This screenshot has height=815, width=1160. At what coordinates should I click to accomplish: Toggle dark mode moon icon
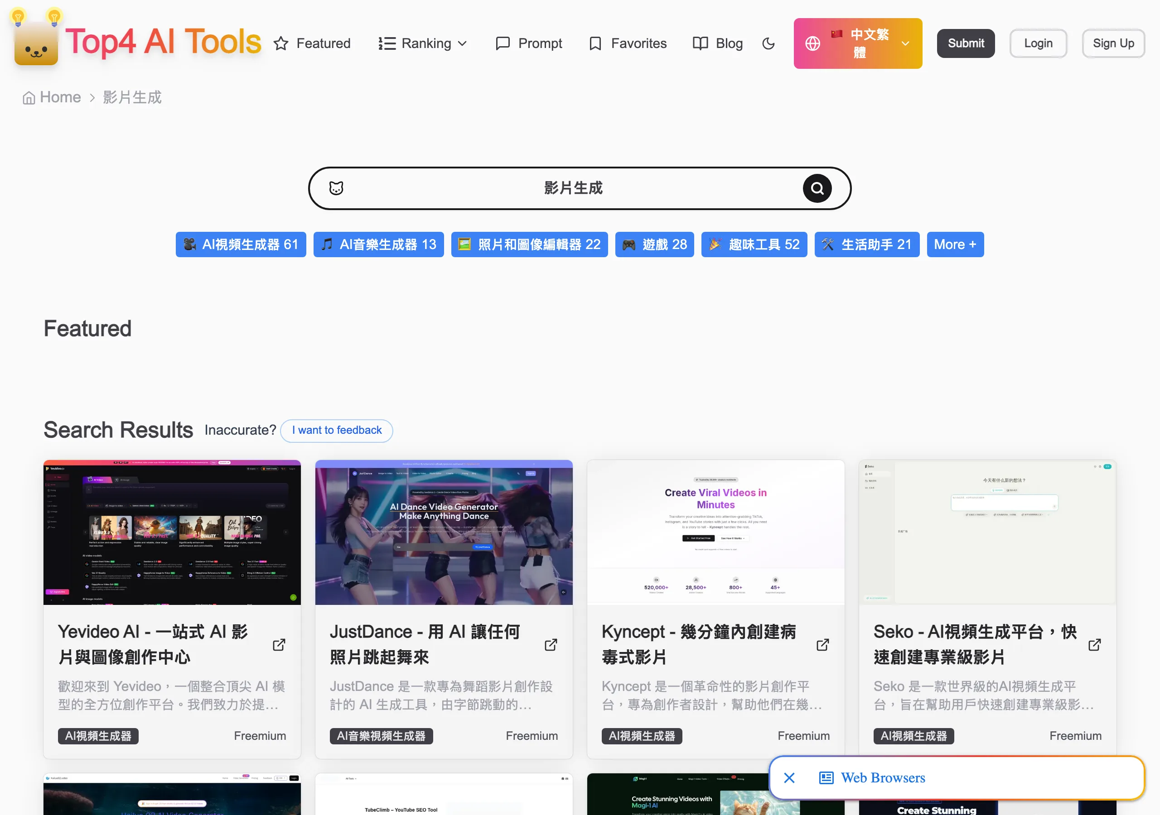coord(768,43)
